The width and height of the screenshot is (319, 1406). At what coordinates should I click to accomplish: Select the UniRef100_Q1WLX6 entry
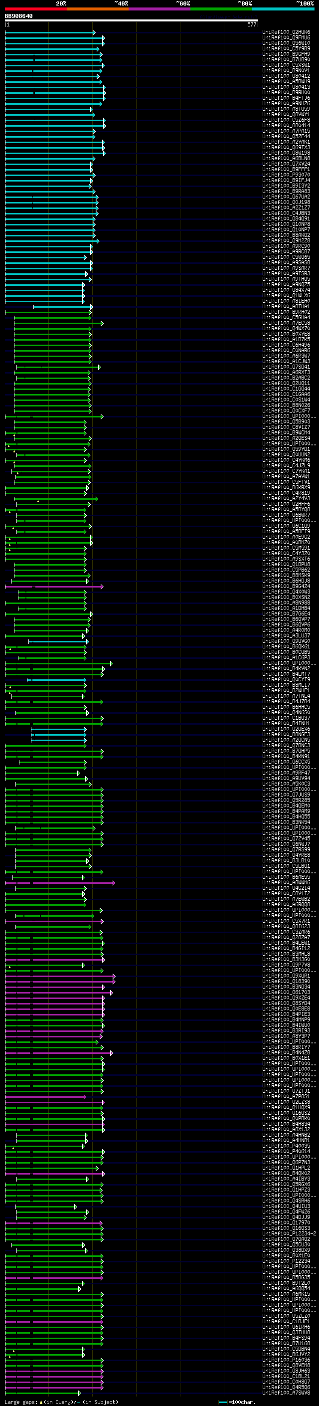pos(286,296)
